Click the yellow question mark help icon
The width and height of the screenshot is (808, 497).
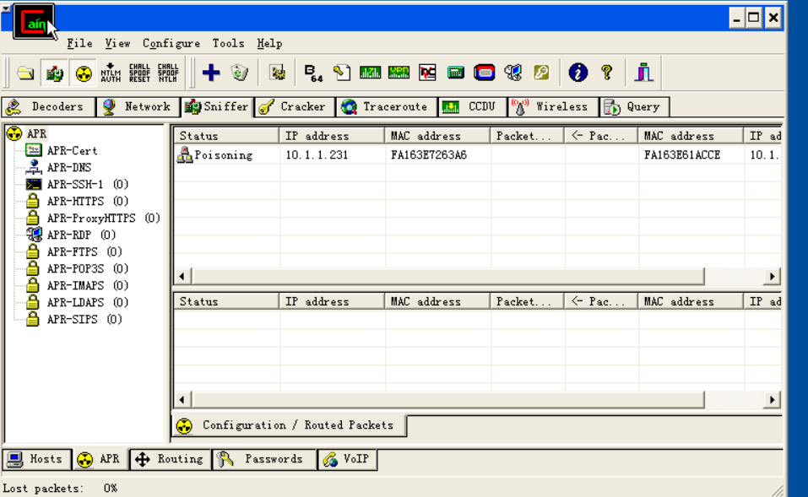[x=607, y=73]
